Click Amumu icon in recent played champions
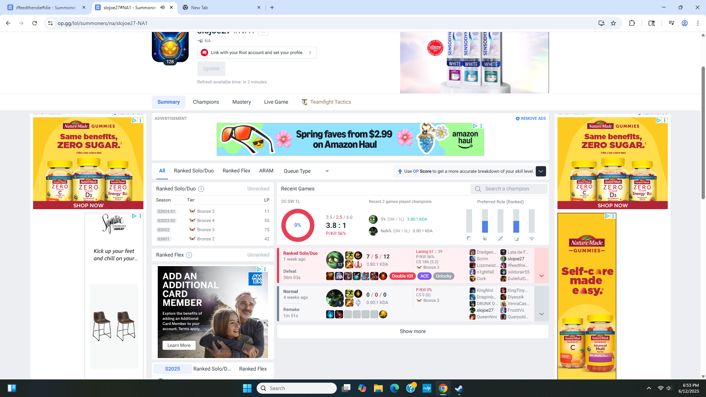The width and height of the screenshot is (706, 397). (373, 219)
